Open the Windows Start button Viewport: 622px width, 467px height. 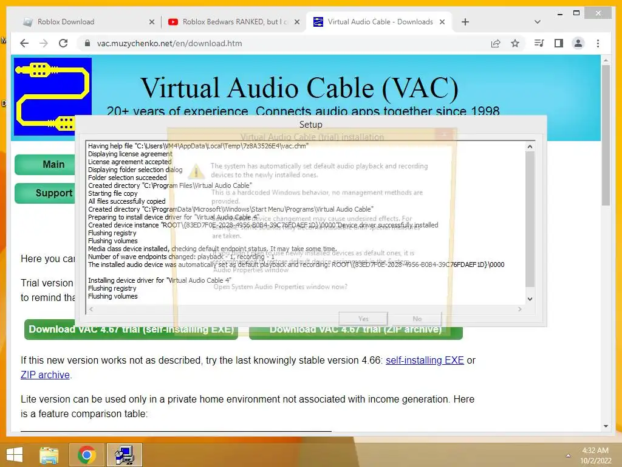point(15,455)
